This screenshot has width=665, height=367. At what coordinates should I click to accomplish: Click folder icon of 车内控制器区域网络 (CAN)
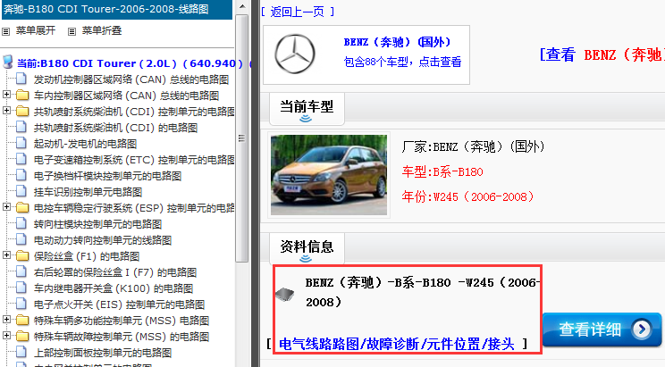tap(22, 96)
